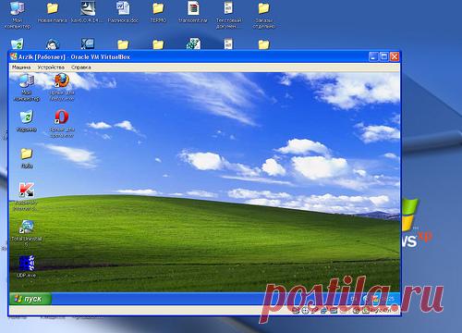The height and width of the screenshot is (333, 462).
Task: Select the Recycle Bin icon inside the VM
Action: [x=27, y=117]
